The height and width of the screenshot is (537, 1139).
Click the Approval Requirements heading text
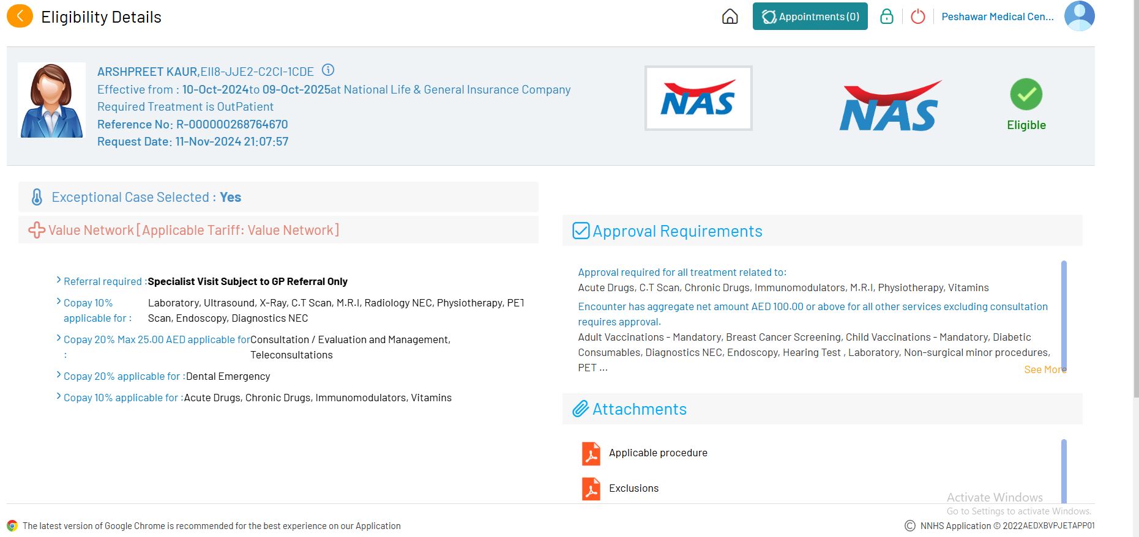pyautogui.click(x=677, y=231)
